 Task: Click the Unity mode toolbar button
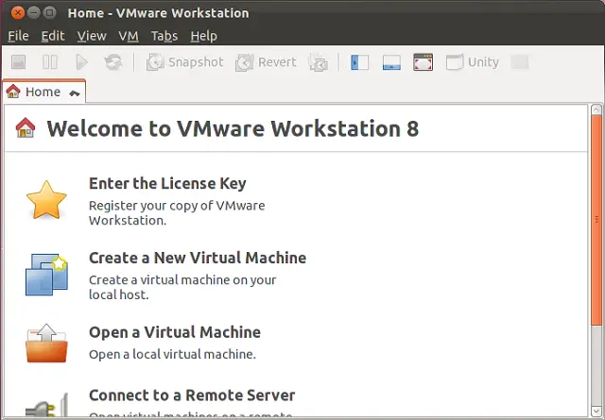point(473,62)
